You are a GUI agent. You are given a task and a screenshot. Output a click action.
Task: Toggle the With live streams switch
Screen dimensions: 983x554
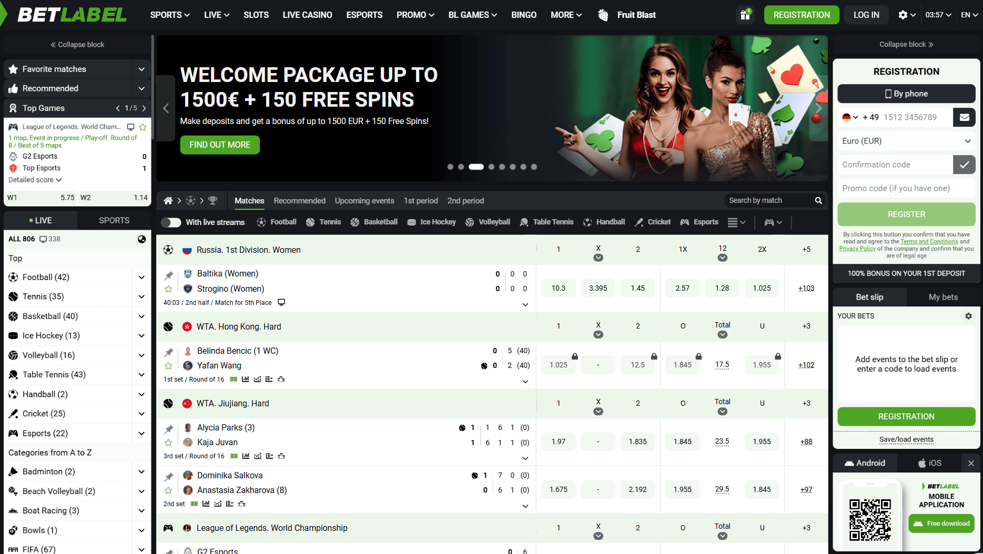(x=171, y=222)
